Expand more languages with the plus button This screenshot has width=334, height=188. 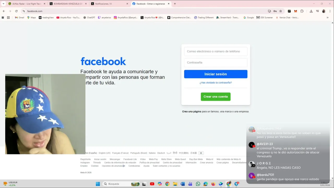coord(201,153)
